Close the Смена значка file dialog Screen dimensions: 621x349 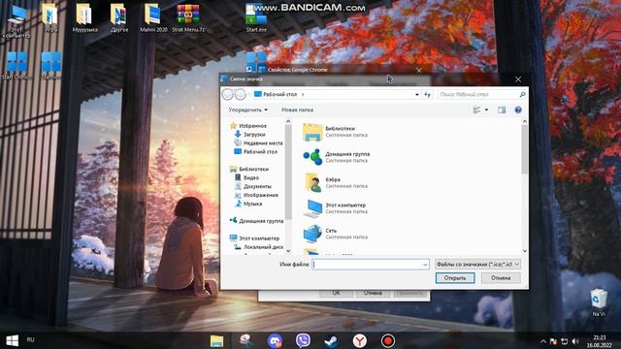click(518, 79)
